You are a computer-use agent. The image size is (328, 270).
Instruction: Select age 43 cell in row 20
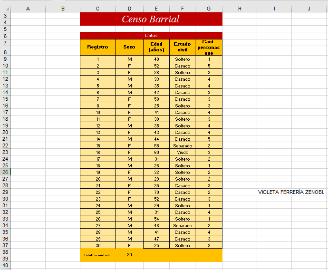coord(156,133)
